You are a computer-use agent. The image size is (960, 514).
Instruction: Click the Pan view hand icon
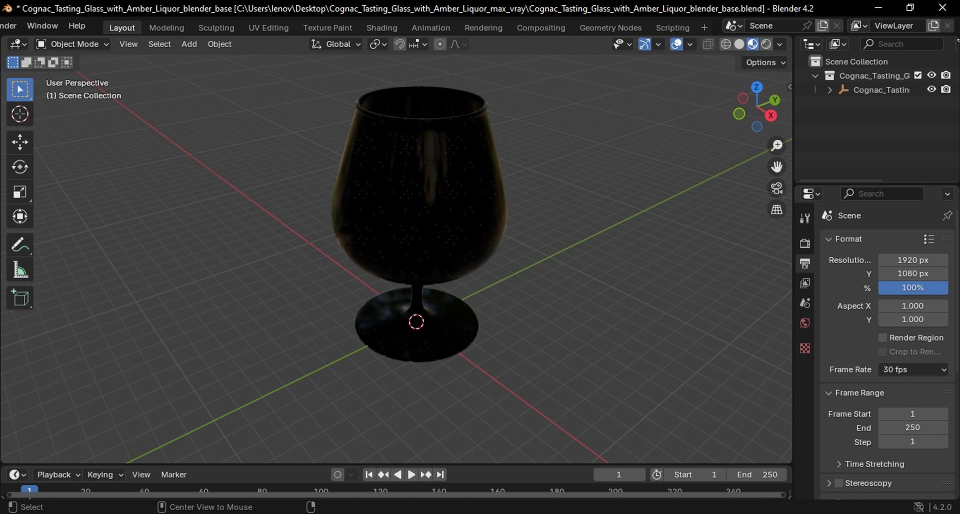[776, 166]
